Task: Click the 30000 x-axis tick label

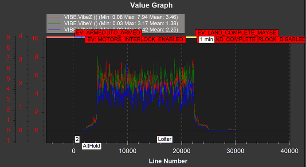Action: pos(235,151)
